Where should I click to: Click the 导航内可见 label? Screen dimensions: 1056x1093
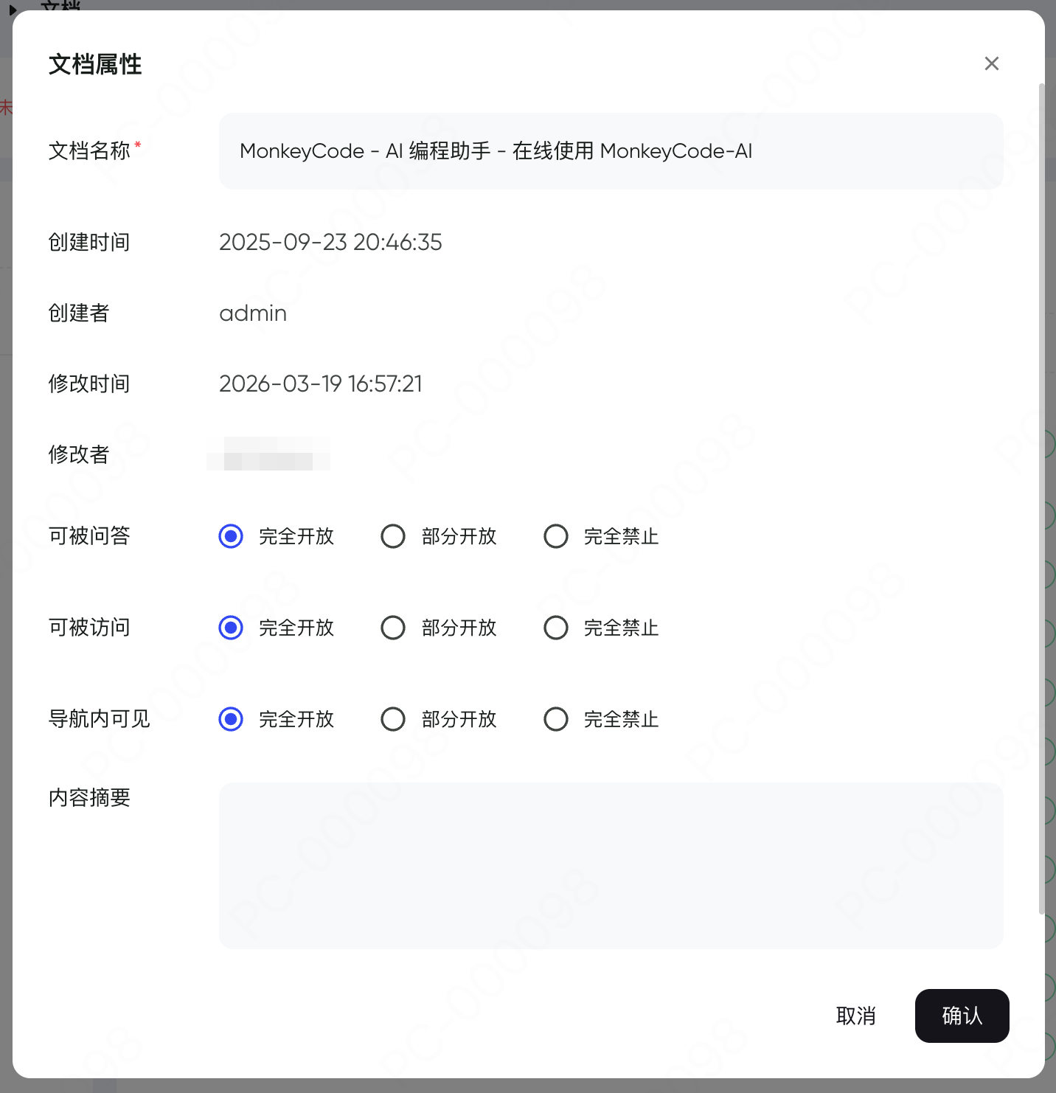[x=100, y=718]
